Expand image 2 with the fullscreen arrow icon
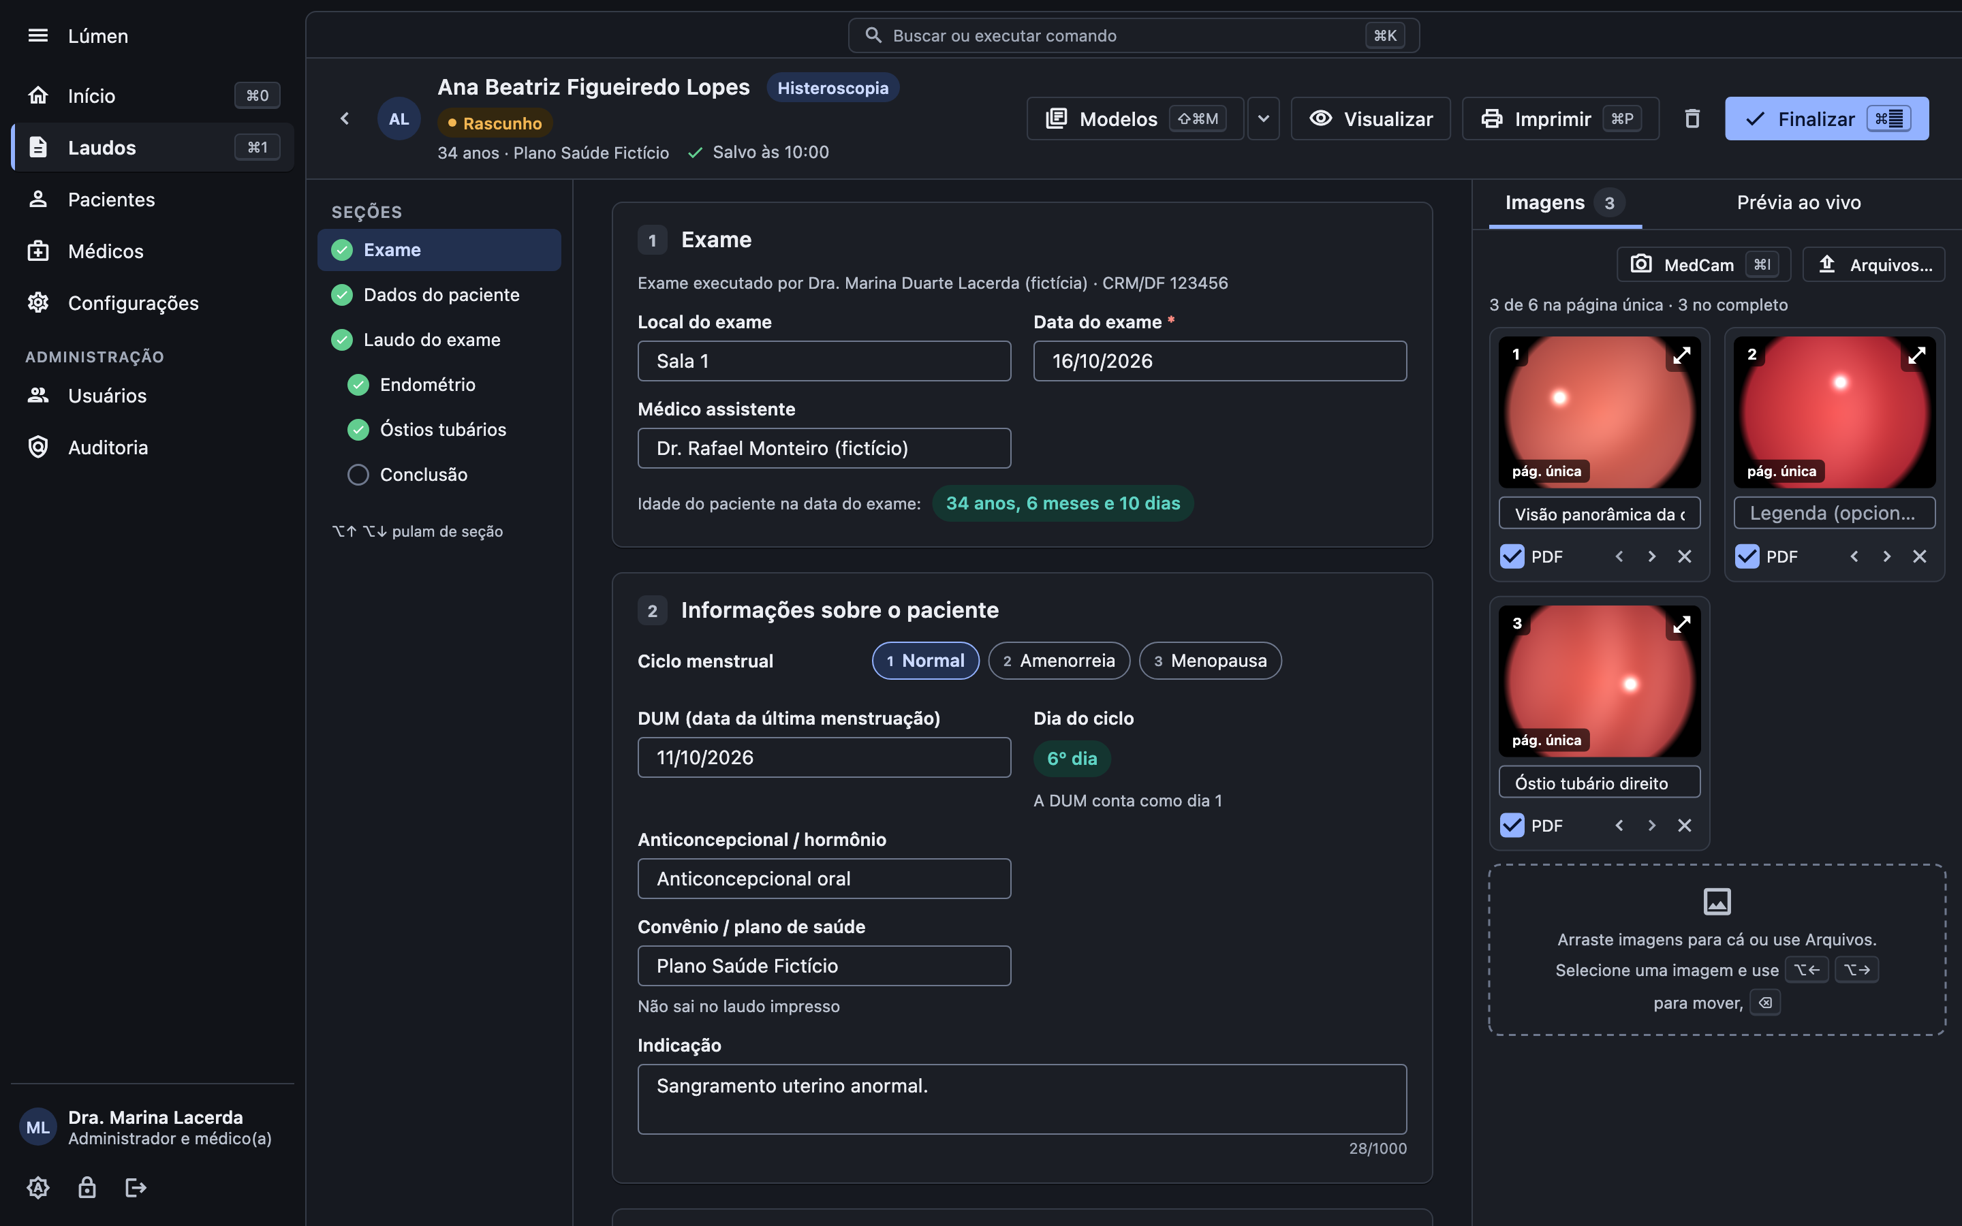 pyautogui.click(x=1916, y=355)
